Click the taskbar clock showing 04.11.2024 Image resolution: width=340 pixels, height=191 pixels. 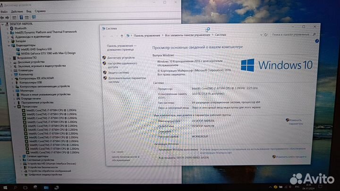[x=308, y=187]
